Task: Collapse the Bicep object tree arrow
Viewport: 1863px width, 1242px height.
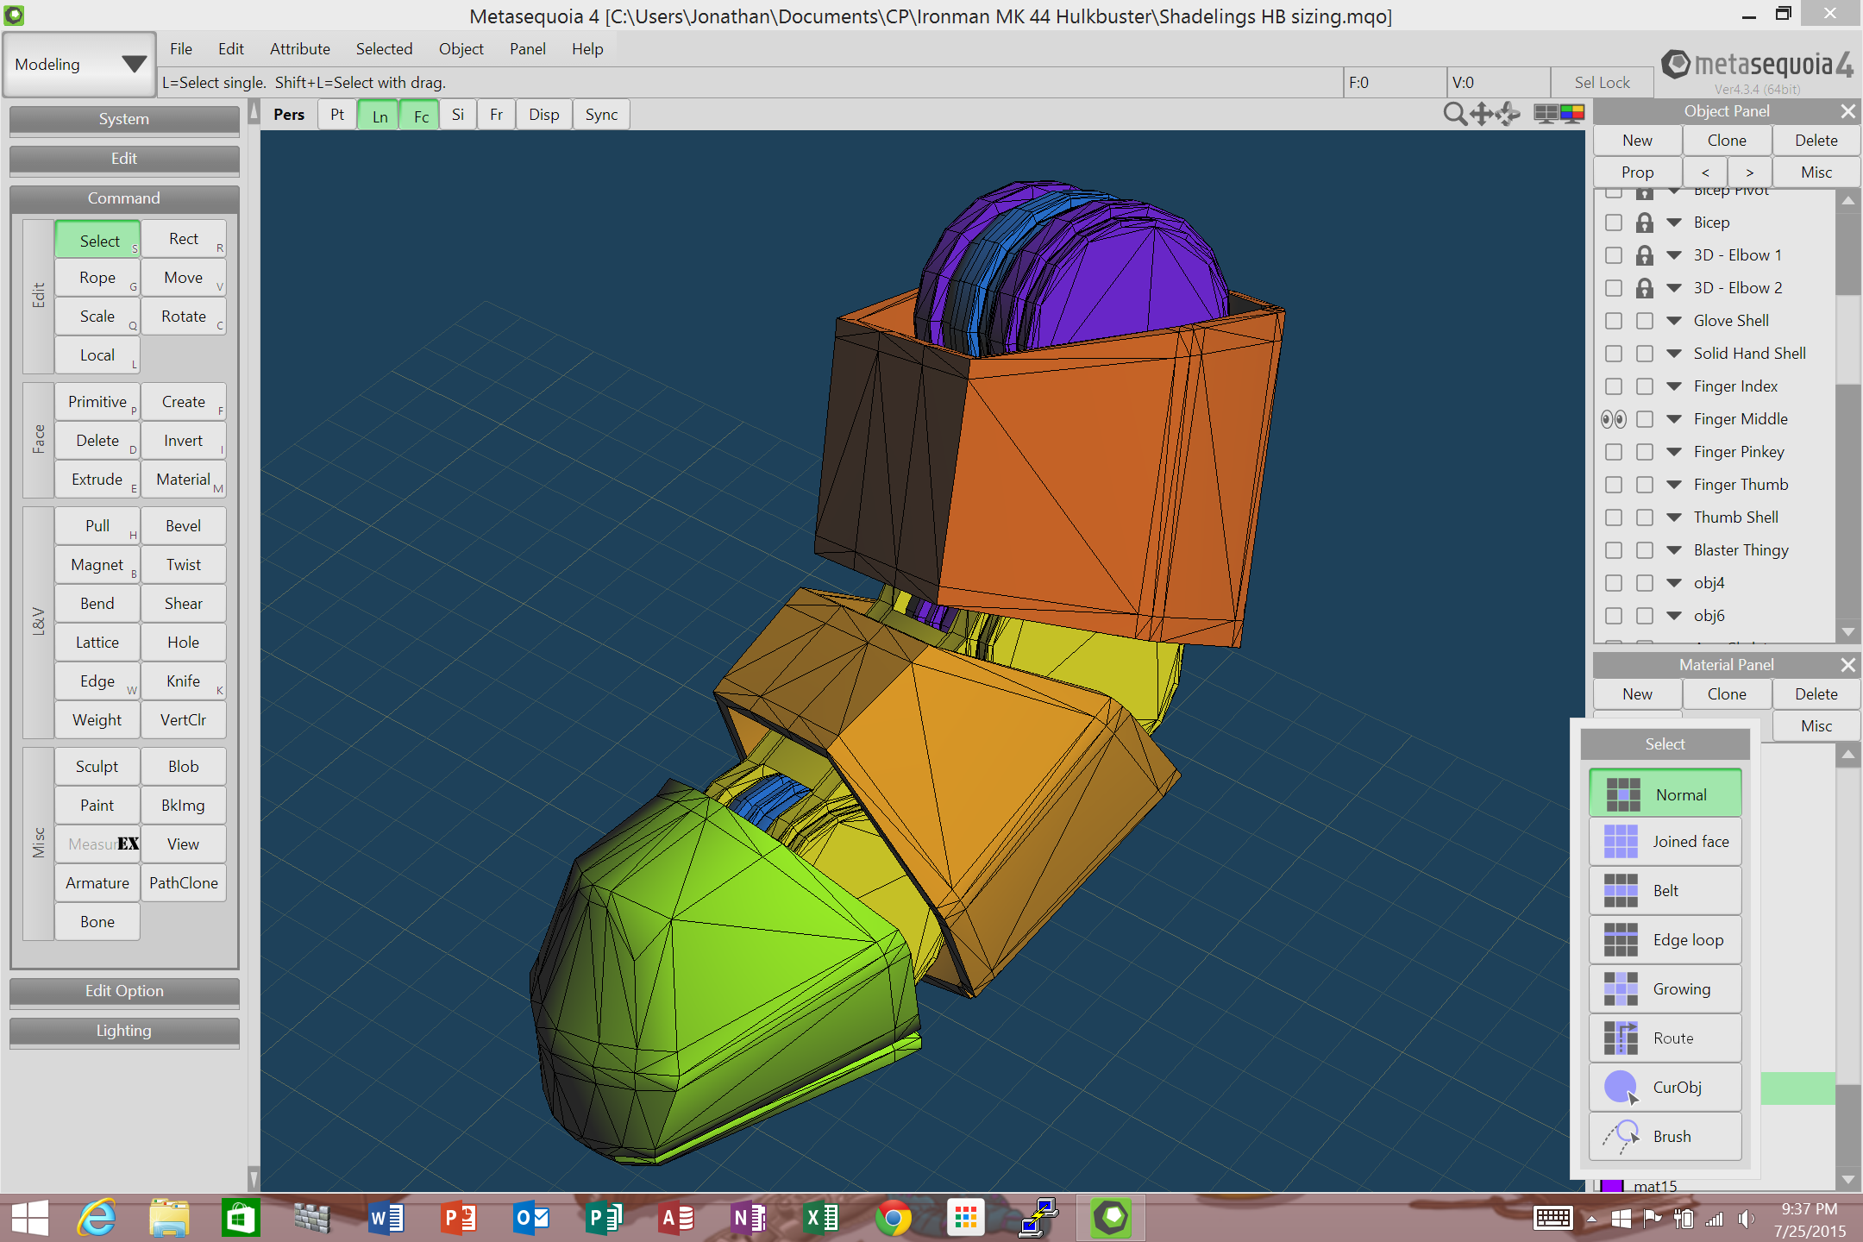Action: pos(1674,223)
